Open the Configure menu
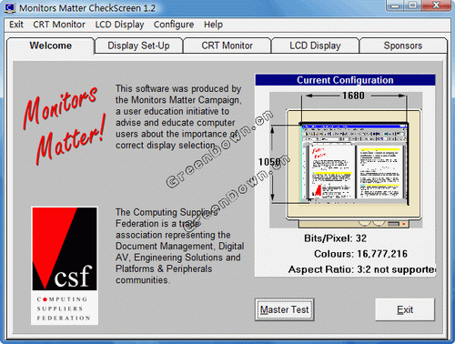 174,25
